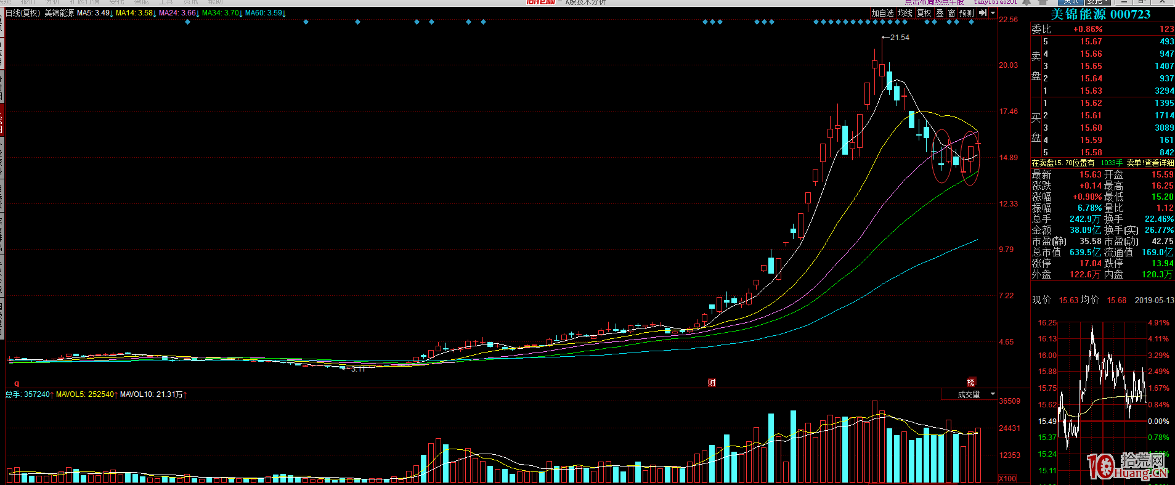Screen dimensions: 1175x485
Task: Click the MA5: 3.49 indicator label
Action: 94,13
